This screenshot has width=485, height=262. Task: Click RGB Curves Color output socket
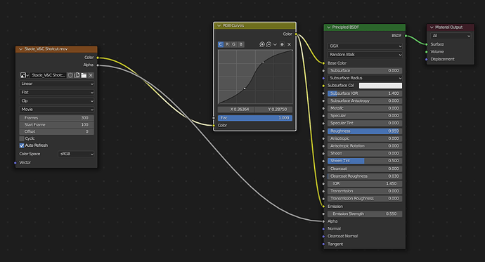coord(296,34)
